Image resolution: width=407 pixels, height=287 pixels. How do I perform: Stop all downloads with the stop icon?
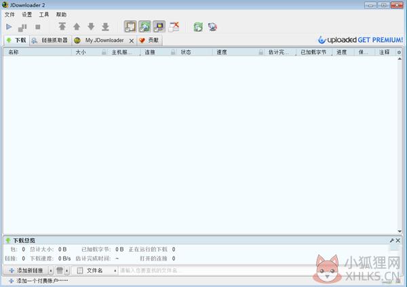tap(38, 27)
